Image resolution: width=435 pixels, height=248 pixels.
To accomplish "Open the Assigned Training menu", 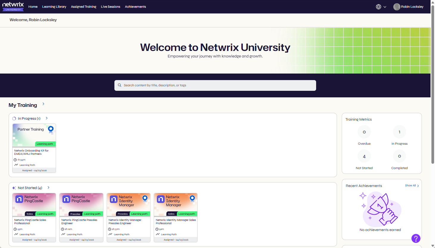I will (83, 7).
